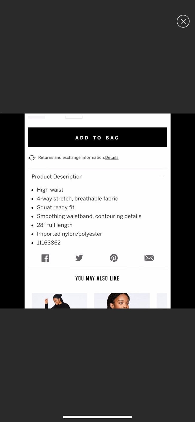Click the returns and exchange circular arrows icon
195x422 pixels.
[x=32, y=158]
